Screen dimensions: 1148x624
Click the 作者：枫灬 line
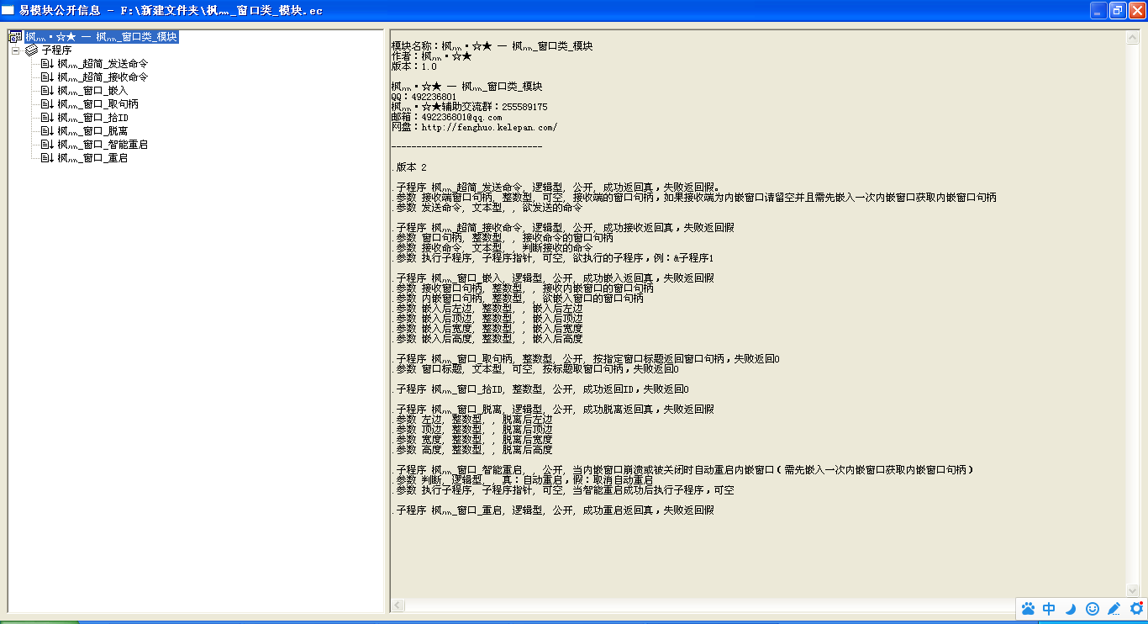point(432,56)
